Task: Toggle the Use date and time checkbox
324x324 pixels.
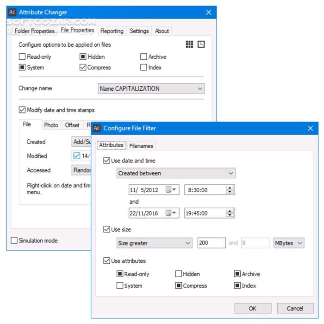Action: click(x=107, y=161)
